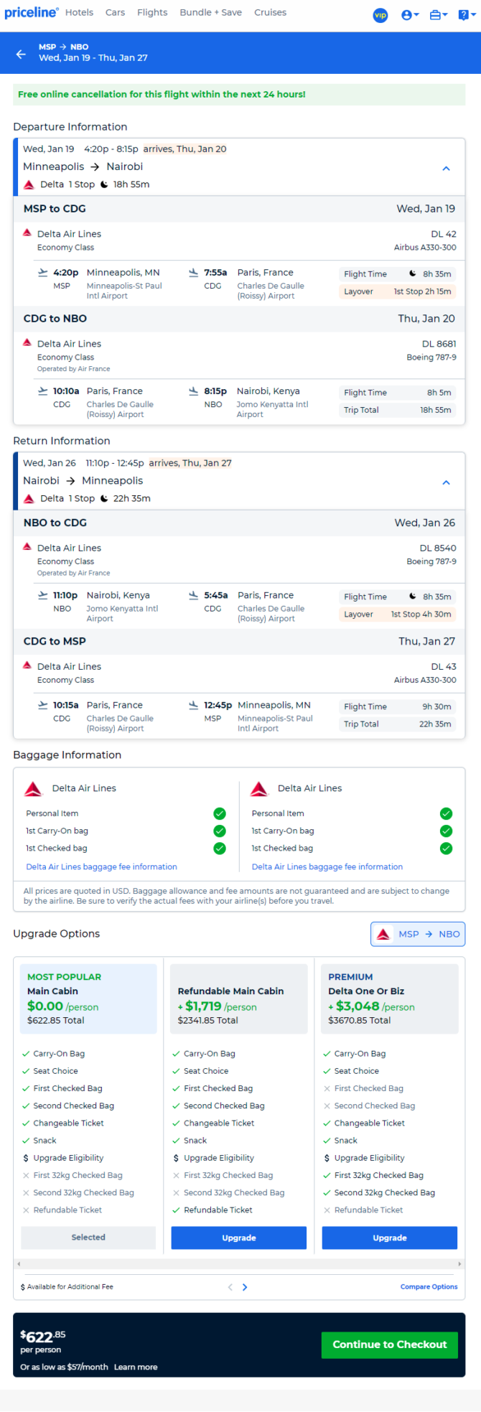Collapse the return flight details chevron
The height and width of the screenshot is (1412, 481).
coord(446,482)
